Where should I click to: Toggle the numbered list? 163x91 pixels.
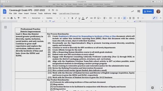coord(125,18)
